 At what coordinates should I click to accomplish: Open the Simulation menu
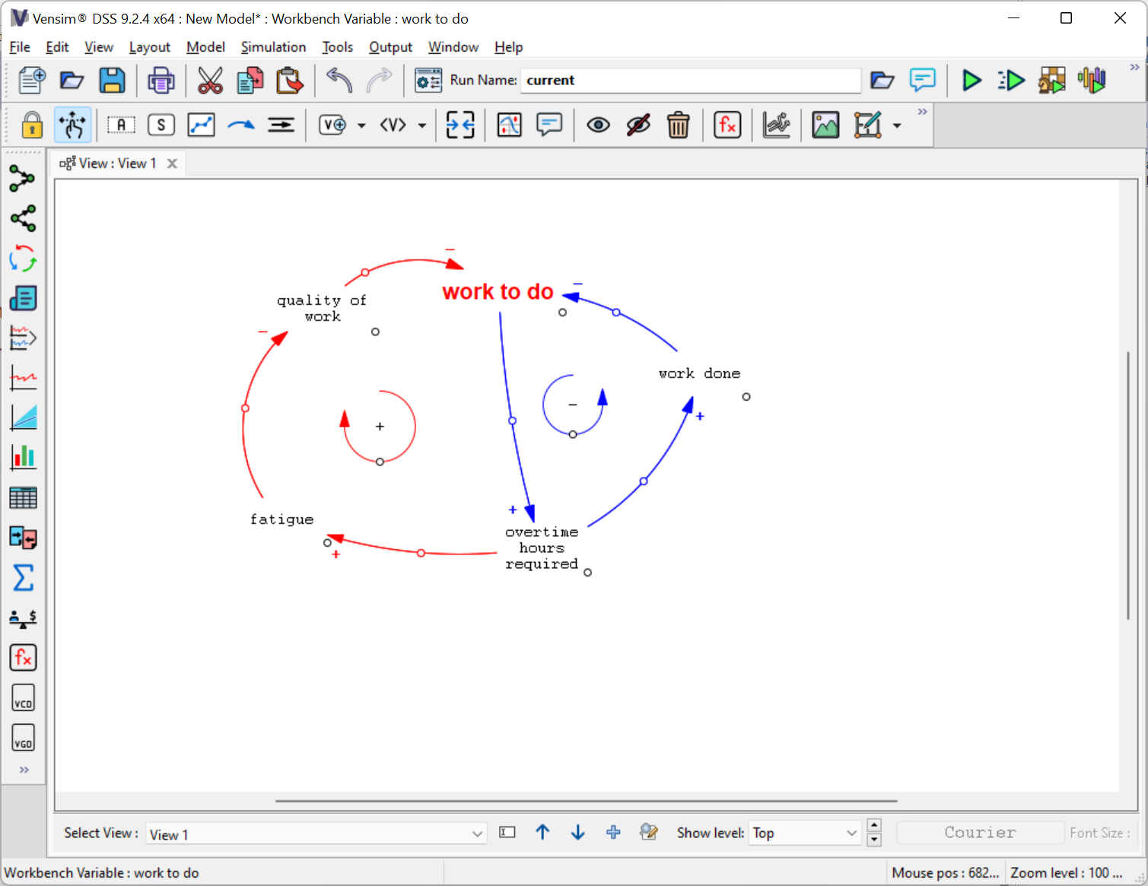pyautogui.click(x=272, y=47)
